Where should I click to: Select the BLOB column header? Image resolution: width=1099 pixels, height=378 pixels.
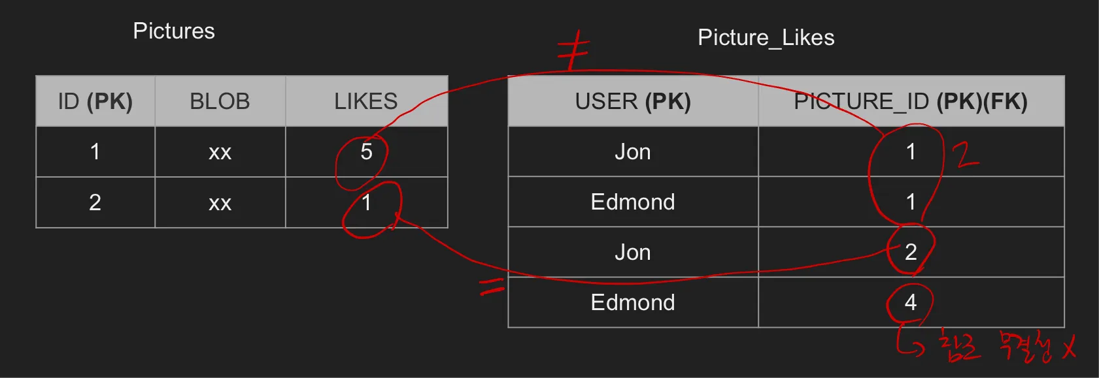(x=220, y=101)
